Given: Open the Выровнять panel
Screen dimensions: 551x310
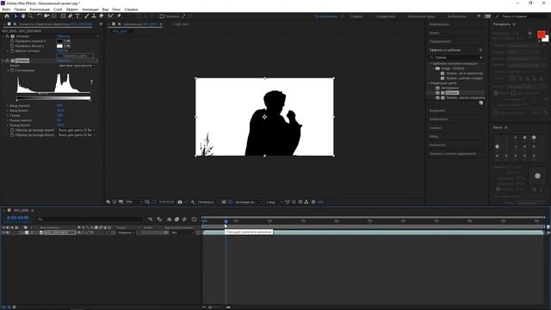Looking at the screenshot, I should point(437,111).
